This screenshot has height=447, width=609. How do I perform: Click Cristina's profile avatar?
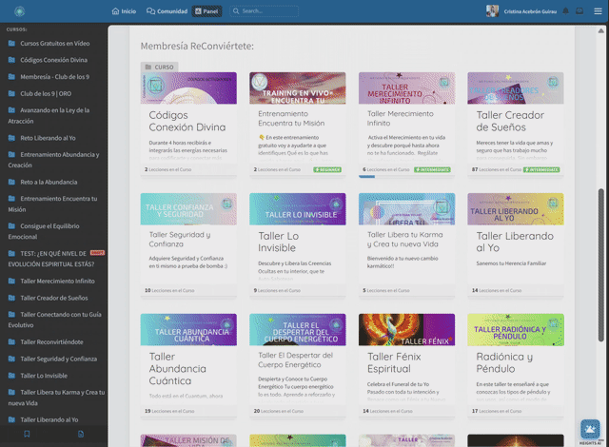point(492,11)
